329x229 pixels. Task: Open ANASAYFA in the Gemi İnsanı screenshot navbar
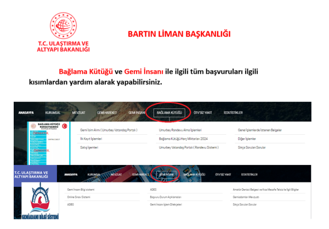[71, 174]
